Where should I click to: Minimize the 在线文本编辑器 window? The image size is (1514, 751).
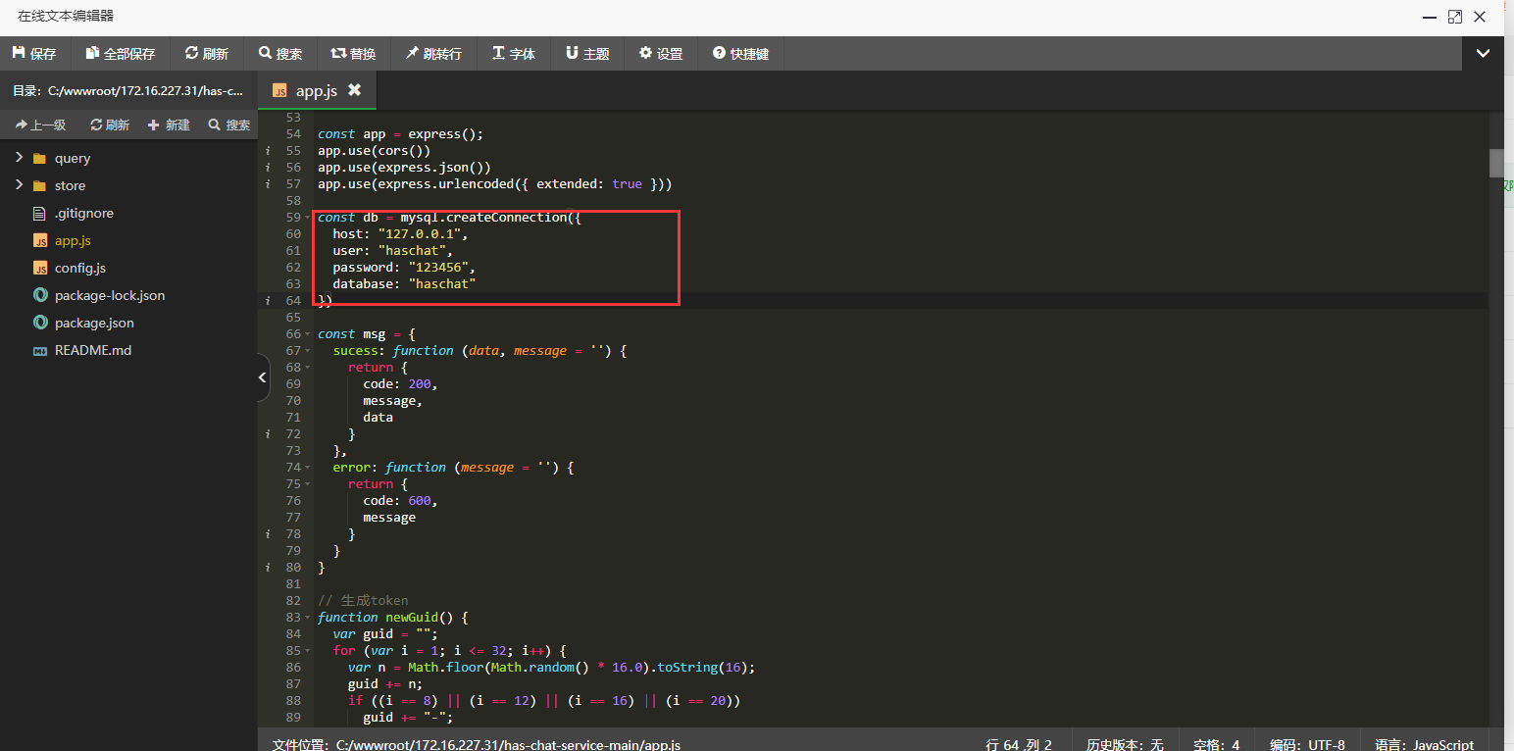1428,17
